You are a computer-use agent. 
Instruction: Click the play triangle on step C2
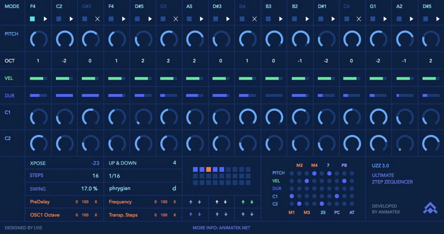[x=72, y=19]
